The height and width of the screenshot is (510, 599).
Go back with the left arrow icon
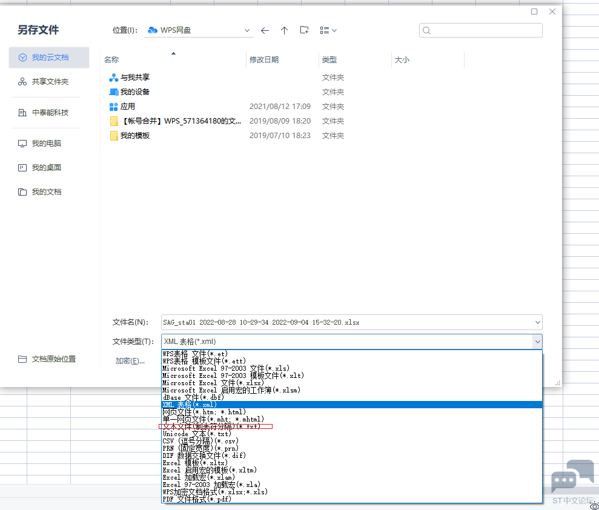265,30
